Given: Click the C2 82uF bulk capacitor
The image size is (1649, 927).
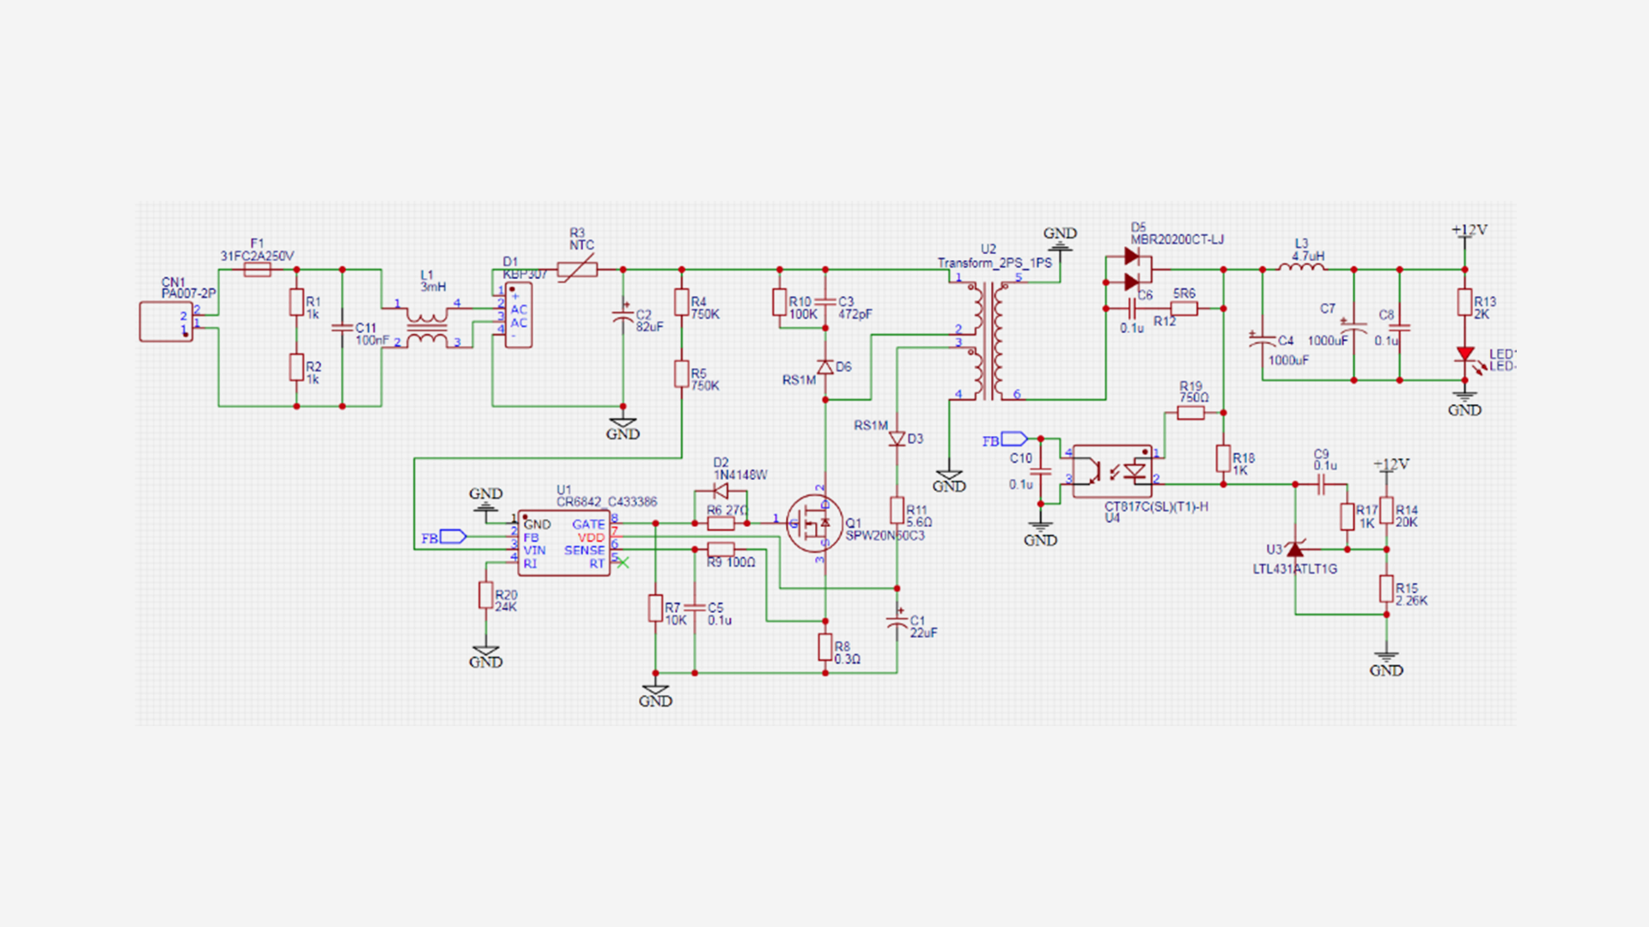Looking at the screenshot, I should click(x=624, y=316).
